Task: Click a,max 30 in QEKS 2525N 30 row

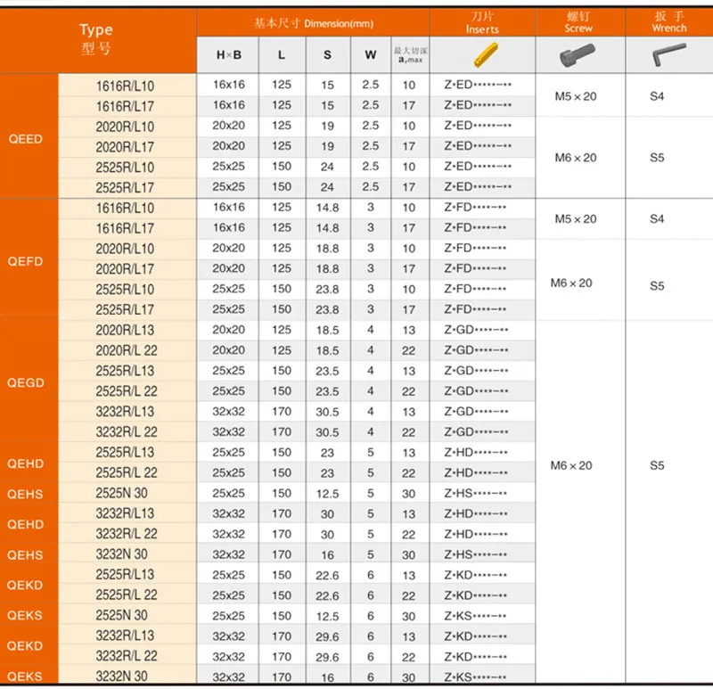Action: pyautogui.click(x=409, y=616)
